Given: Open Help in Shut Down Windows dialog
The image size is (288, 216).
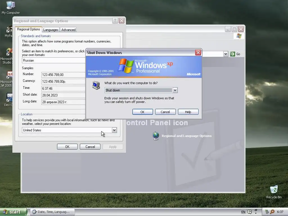Looking at the screenshot, I should [188, 112].
